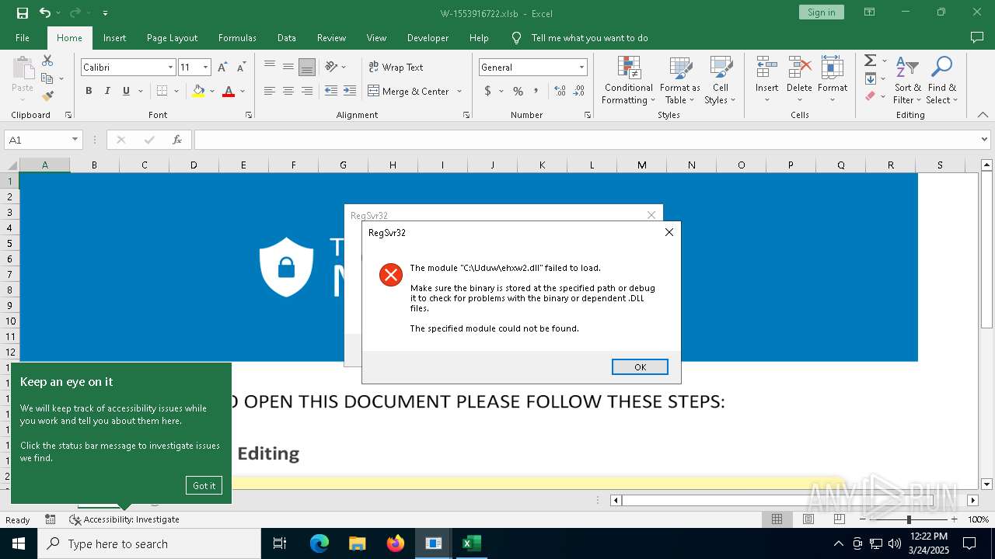Open Find & Select magnifier

(x=942, y=81)
